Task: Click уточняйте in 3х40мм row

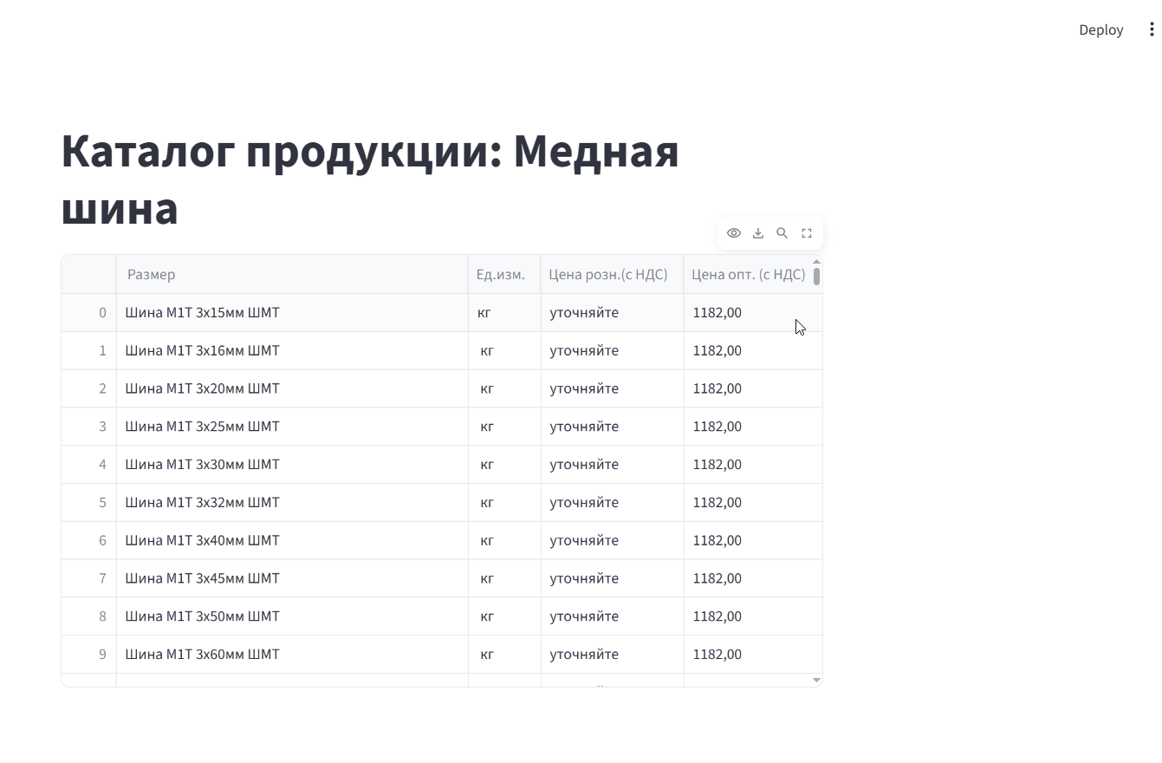Action: [612, 541]
